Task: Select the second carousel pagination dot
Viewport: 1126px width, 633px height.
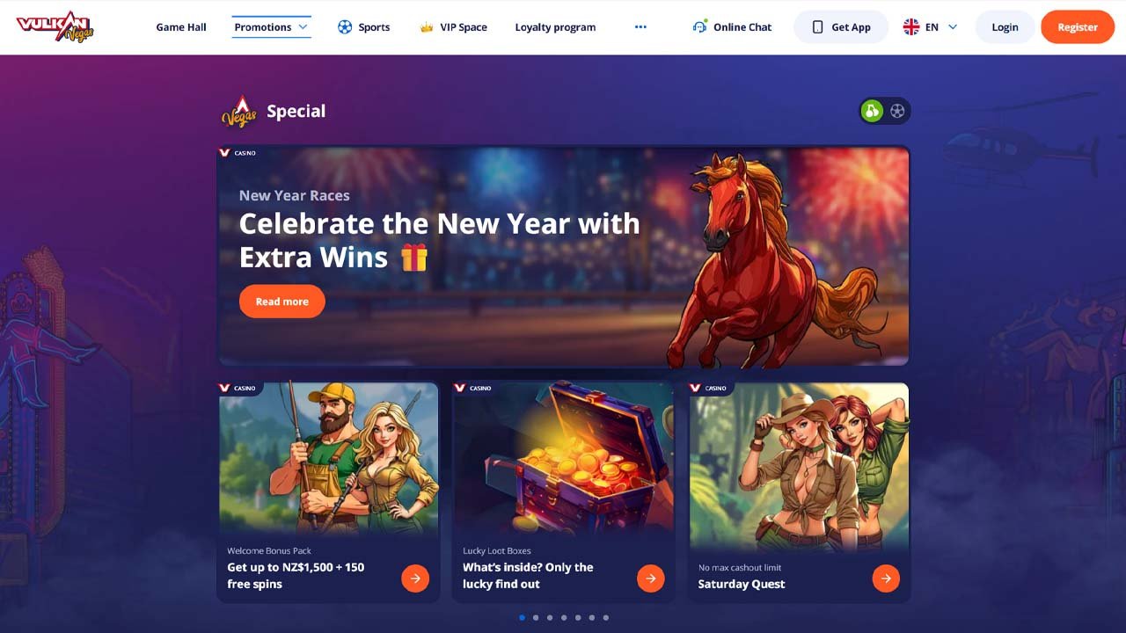Action: (536, 617)
